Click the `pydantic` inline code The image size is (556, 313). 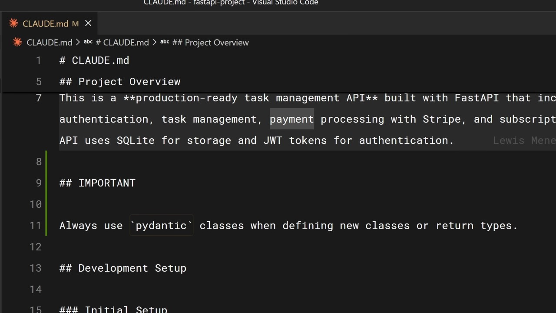tap(162, 226)
